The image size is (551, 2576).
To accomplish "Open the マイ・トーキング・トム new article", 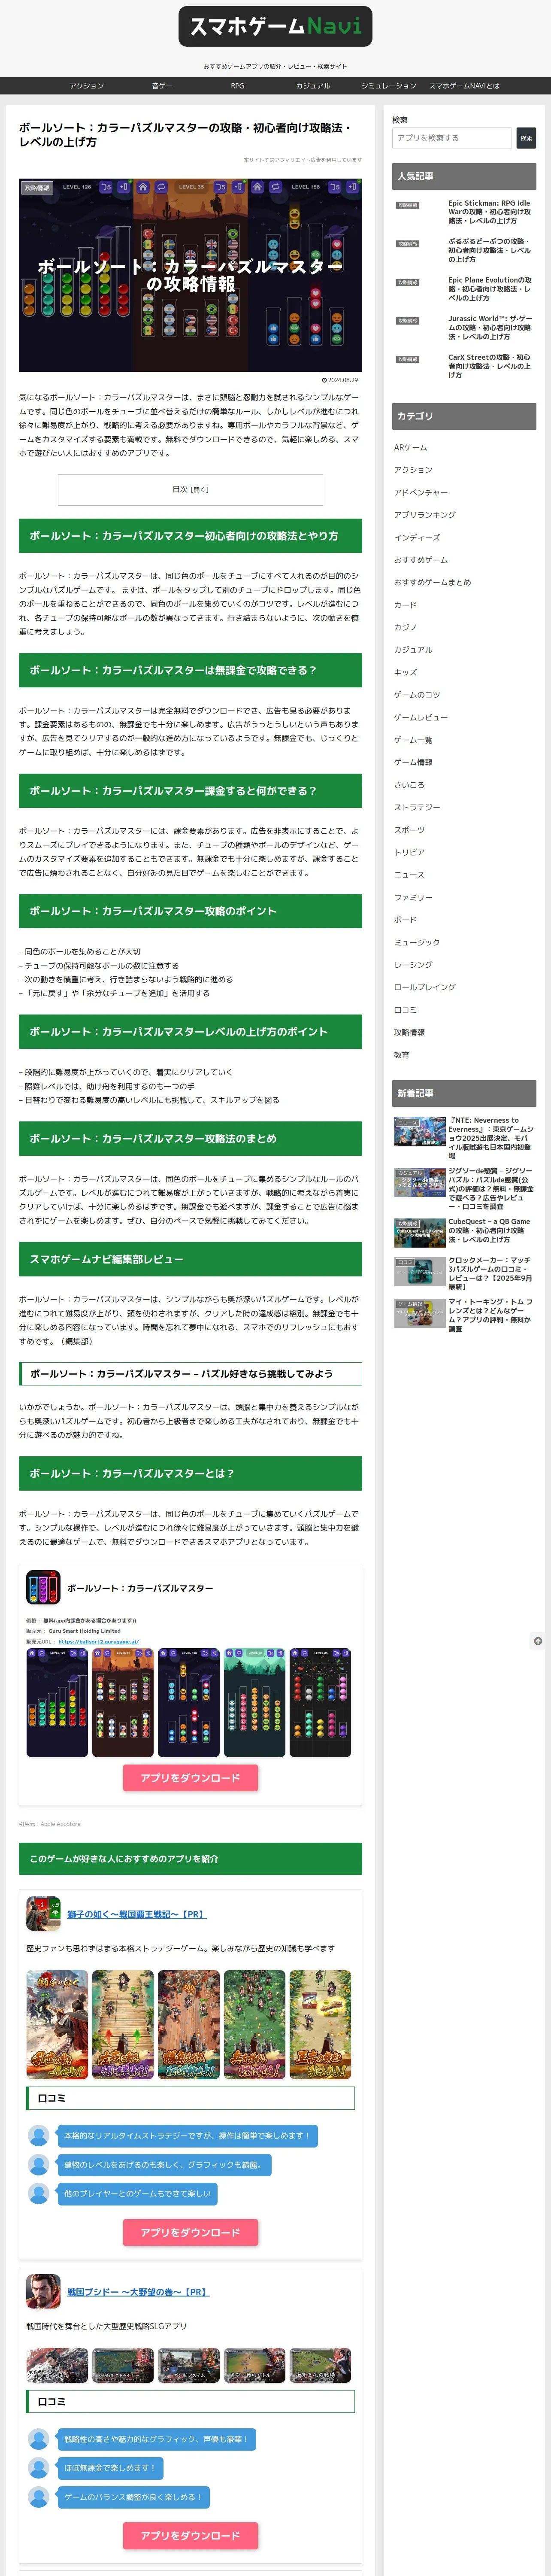I will 464,1315.
